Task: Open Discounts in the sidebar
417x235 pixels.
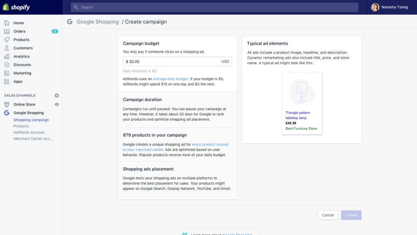Action: [x=22, y=65]
